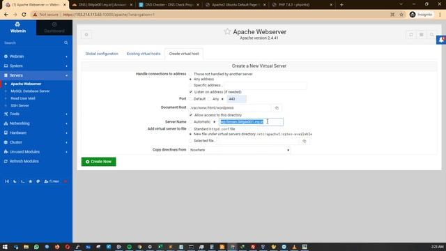Open 'Copy directives from' dropdown

click(239, 150)
